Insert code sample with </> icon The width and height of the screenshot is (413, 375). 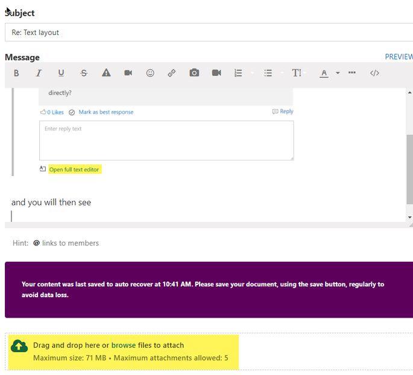(x=374, y=73)
